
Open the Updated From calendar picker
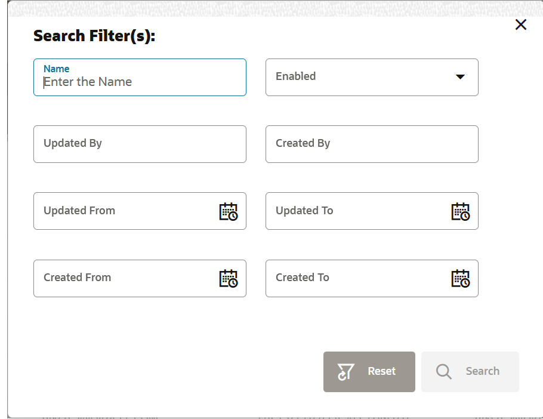[x=229, y=211]
